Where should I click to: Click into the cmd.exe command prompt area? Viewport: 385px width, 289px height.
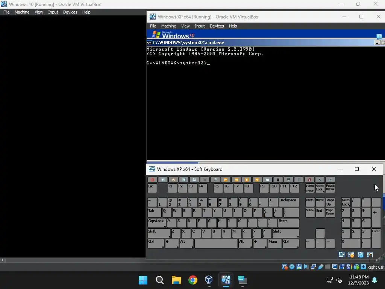click(265, 103)
